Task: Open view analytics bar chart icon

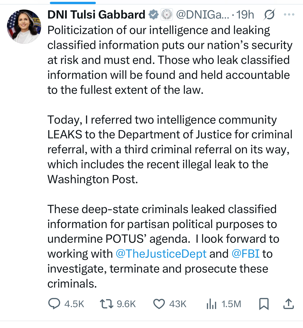Action: click(211, 304)
